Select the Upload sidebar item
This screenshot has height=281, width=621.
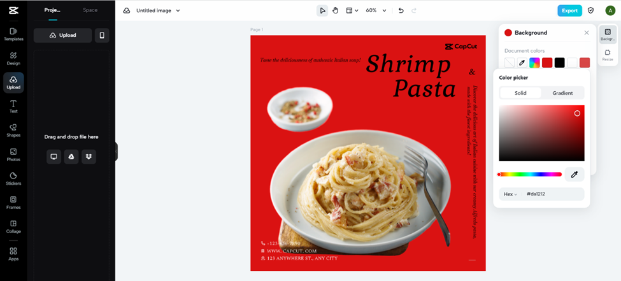click(x=13, y=82)
